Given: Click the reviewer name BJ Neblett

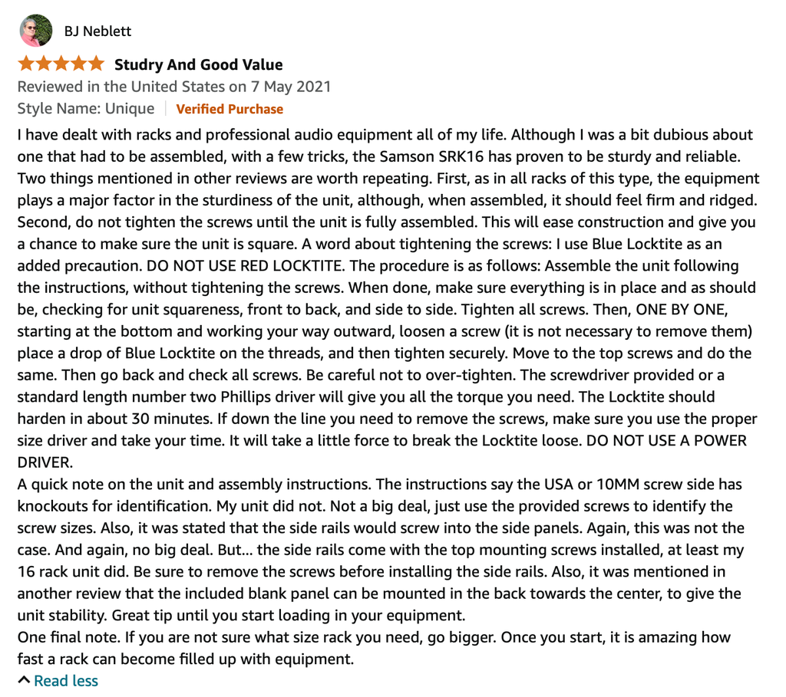Looking at the screenshot, I should tap(97, 31).
